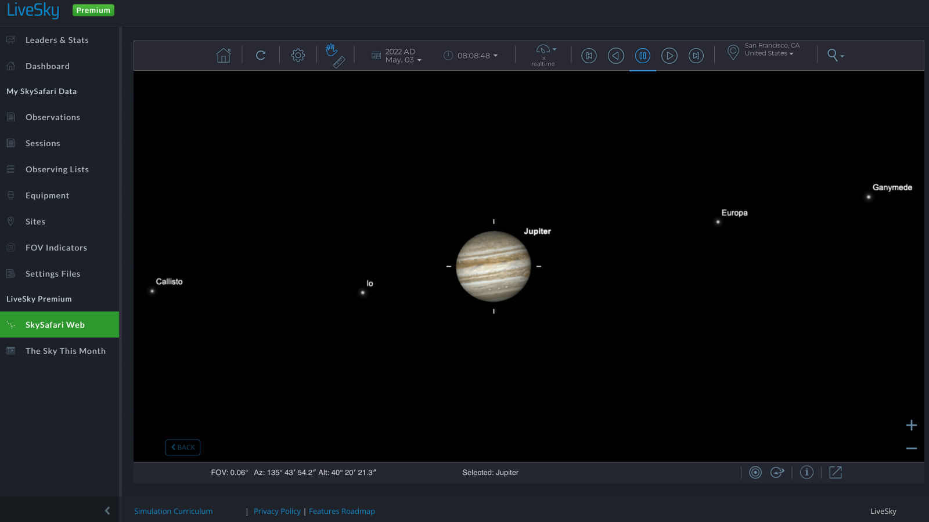
Task: Open the search tool
Action: pyautogui.click(x=834, y=55)
